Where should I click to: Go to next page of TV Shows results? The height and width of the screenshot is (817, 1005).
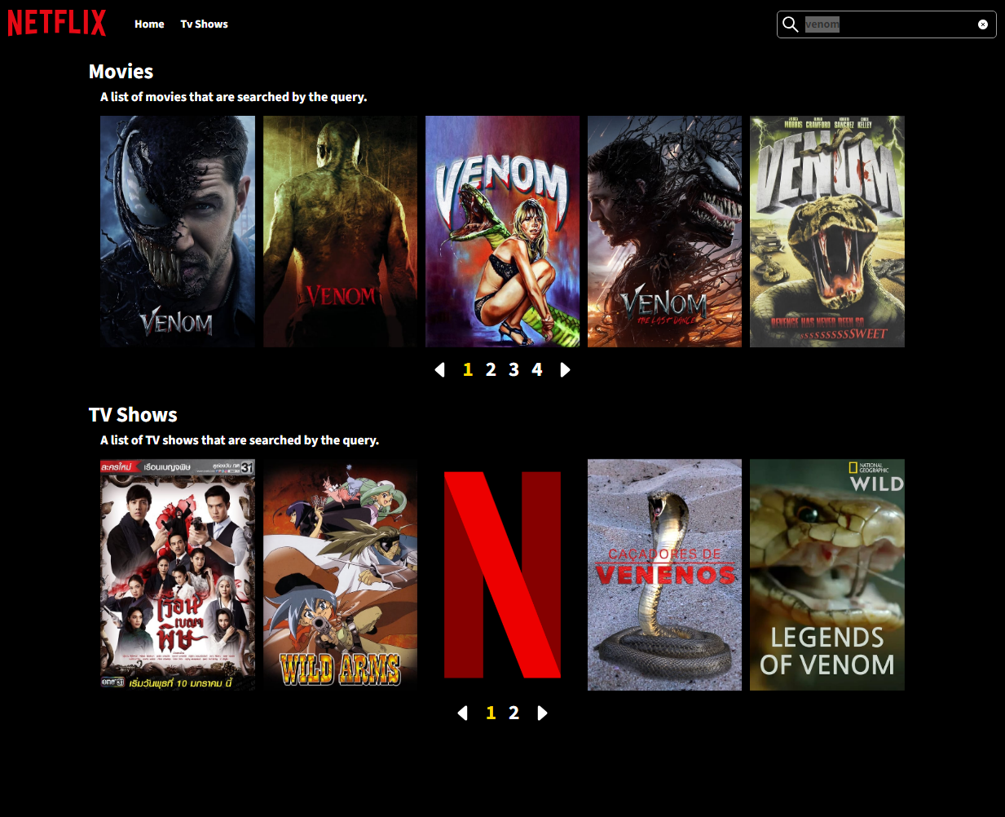[542, 713]
